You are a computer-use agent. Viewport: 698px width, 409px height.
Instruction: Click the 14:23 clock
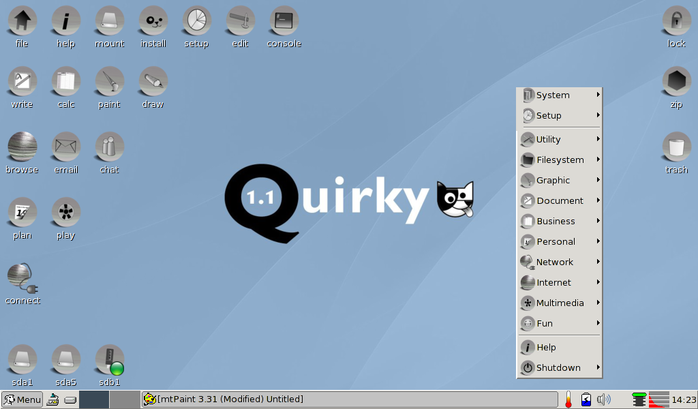[x=684, y=399]
